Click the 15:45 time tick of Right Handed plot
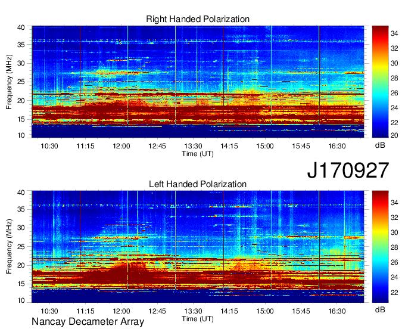This screenshot has width=405, height=329. [301, 146]
